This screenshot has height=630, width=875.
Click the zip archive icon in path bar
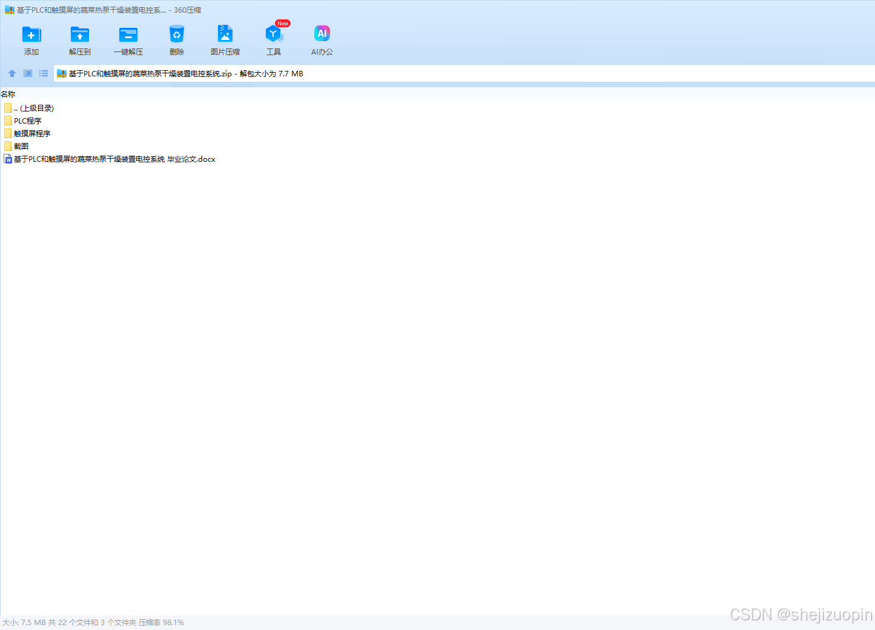[61, 74]
